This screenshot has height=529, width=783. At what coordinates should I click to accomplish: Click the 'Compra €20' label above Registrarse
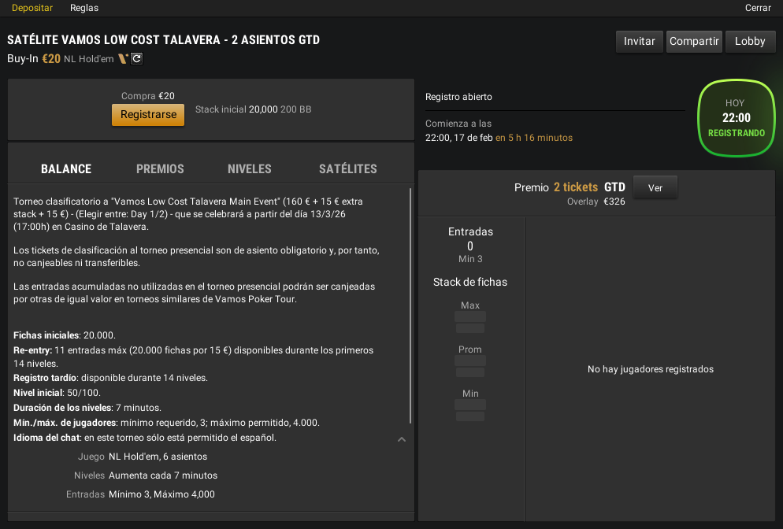[148, 96]
